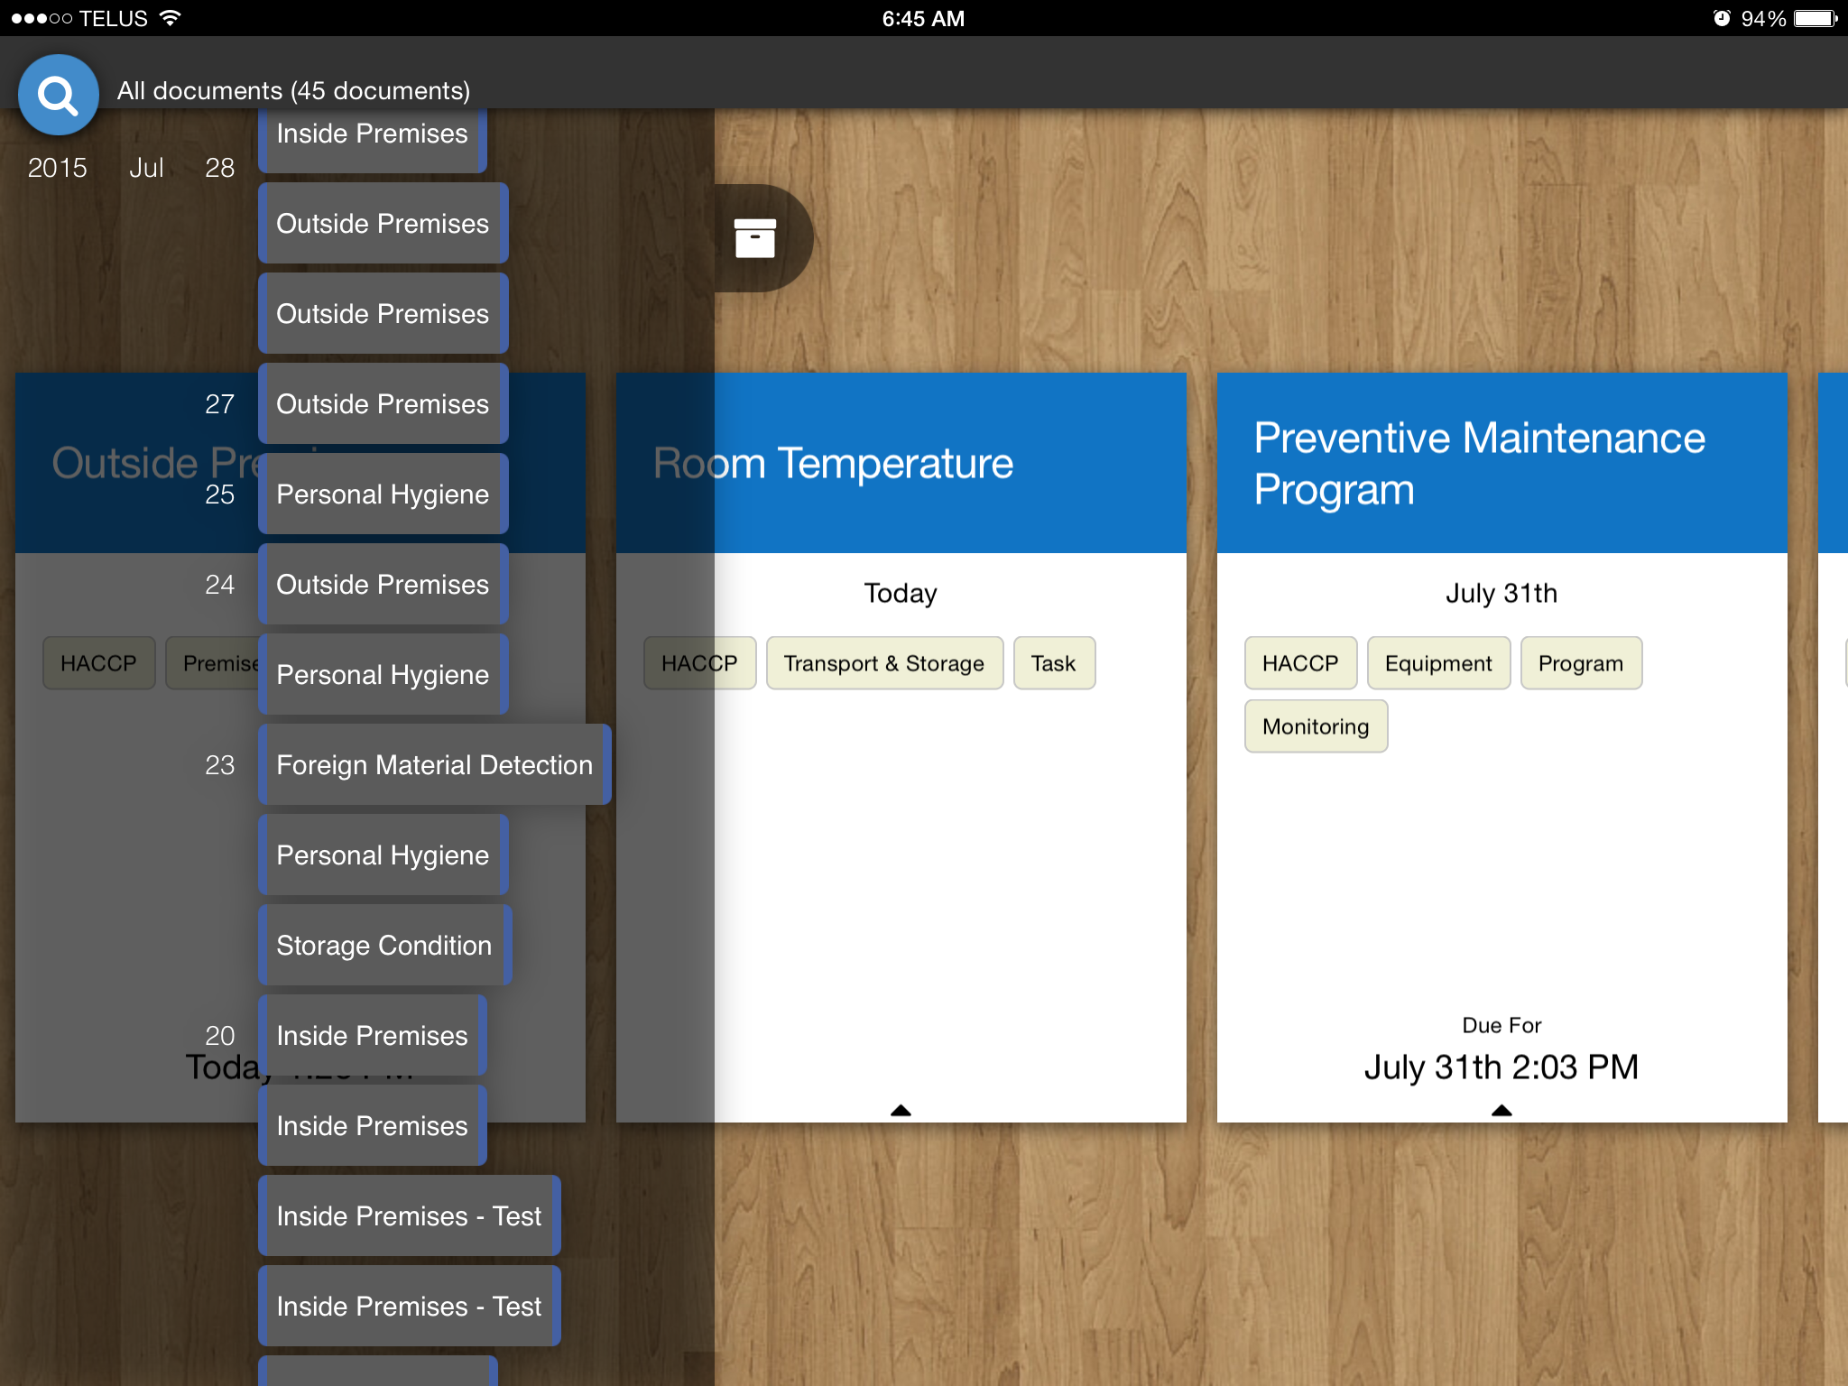Tap the blue search magnifier icon
The height and width of the screenshot is (1386, 1848).
click(x=58, y=95)
